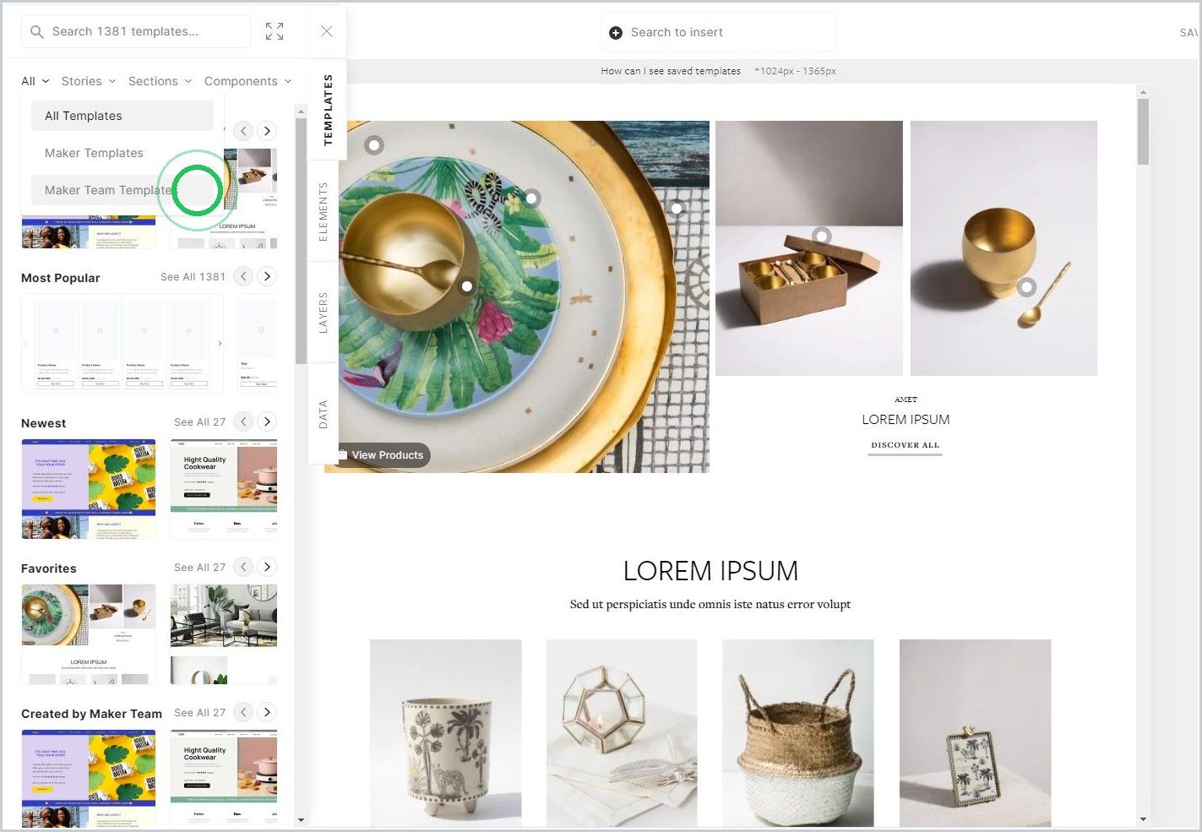This screenshot has width=1202, height=832.
Task: Focus the Search to insert field
Action: tap(718, 32)
